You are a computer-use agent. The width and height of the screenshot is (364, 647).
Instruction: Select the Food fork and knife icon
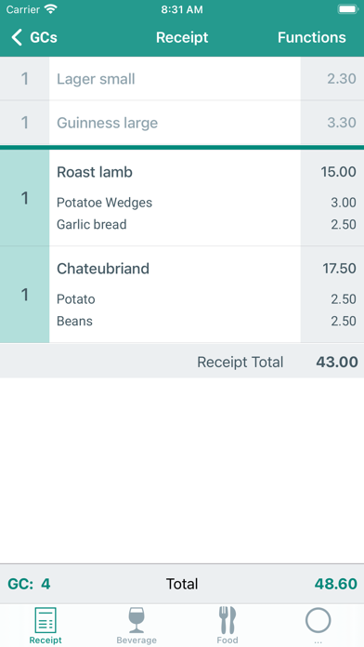227,620
